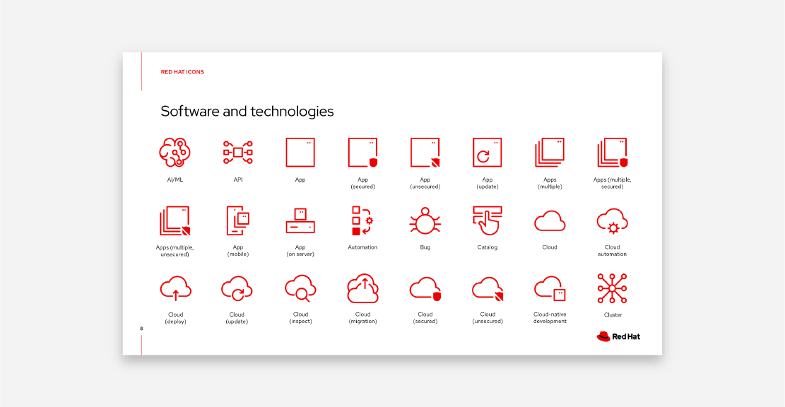Select the Cloud (inspect) magnifier icon
Viewport: 785px width, 407px height.
coord(300,288)
